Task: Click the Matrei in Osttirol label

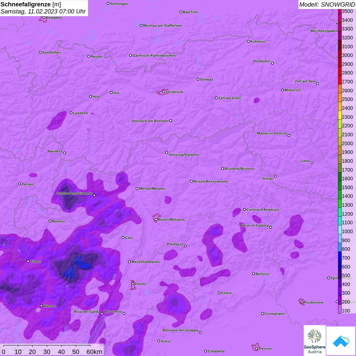Action: 272,133
